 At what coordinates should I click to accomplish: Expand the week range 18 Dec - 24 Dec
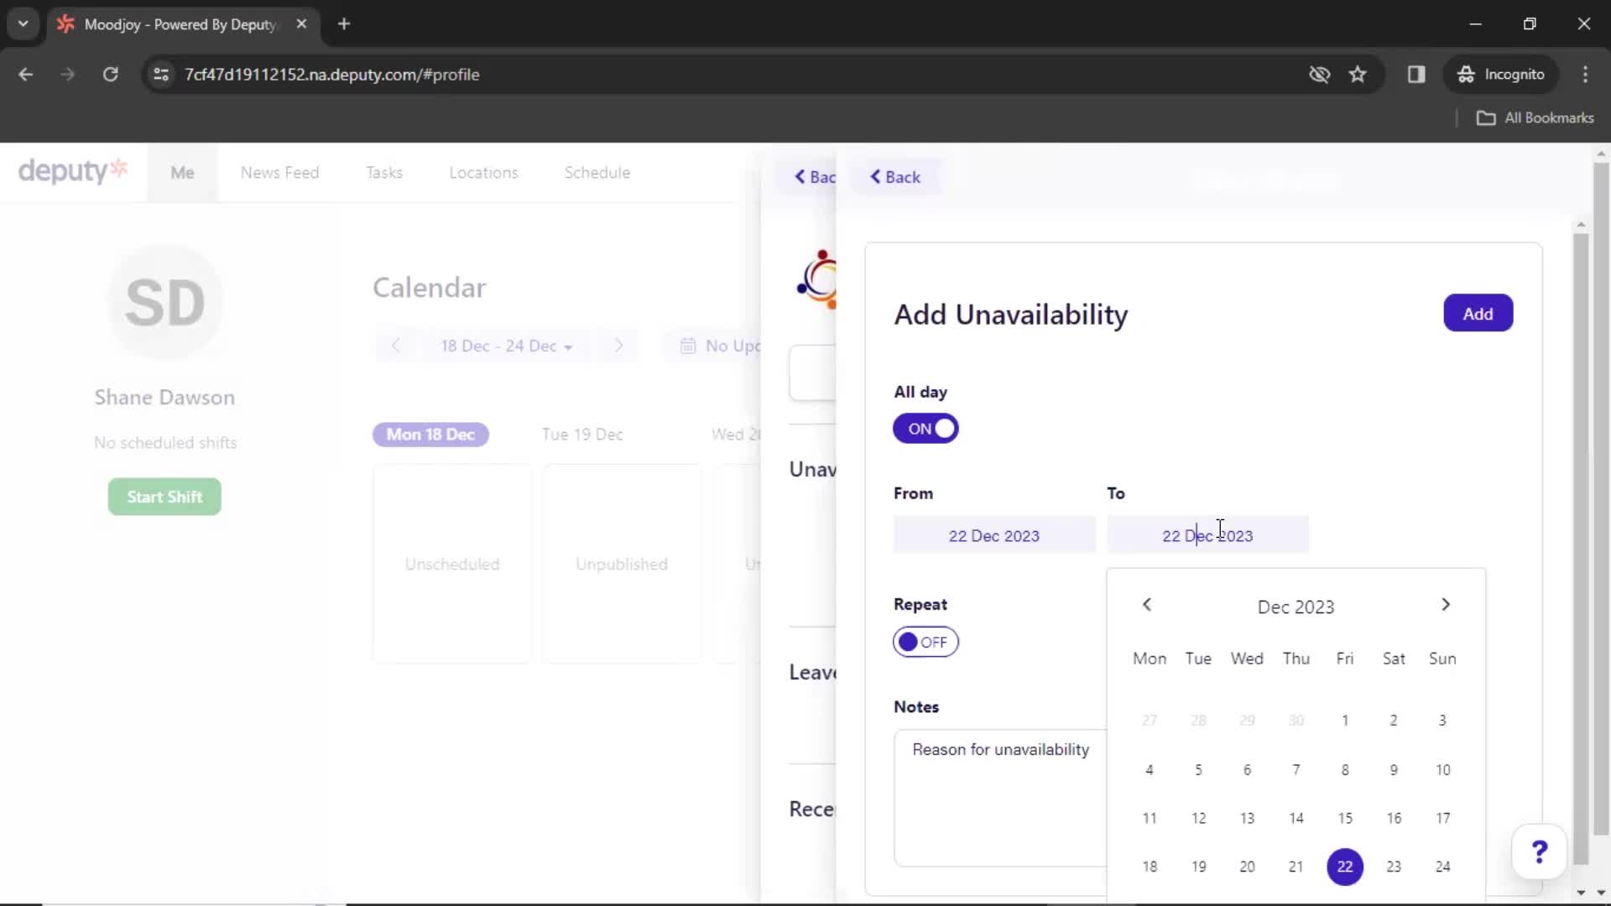tap(506, 346)
